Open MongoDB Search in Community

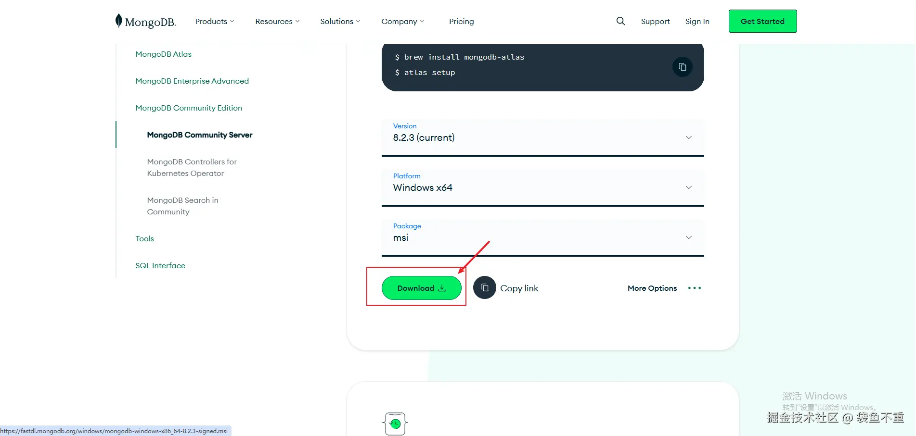coord(182,206)
